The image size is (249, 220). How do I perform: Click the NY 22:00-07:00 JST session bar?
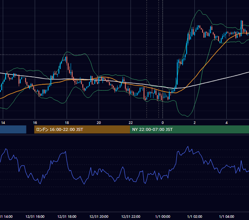[189, 129]
